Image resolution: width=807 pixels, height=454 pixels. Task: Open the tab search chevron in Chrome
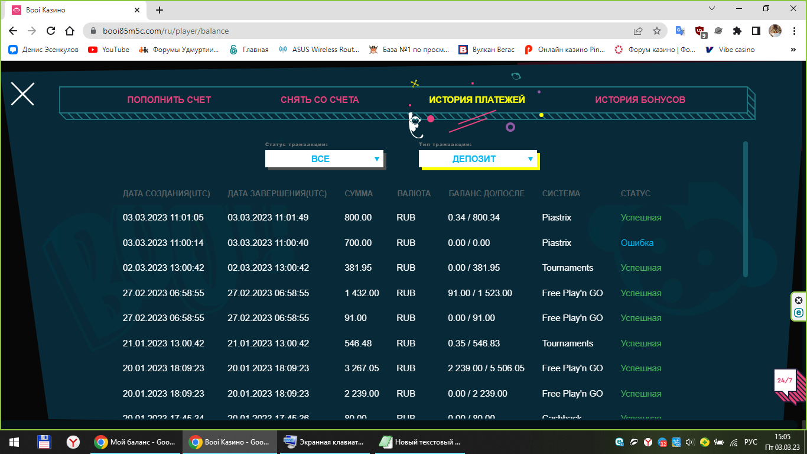click(x=712, y=9)
